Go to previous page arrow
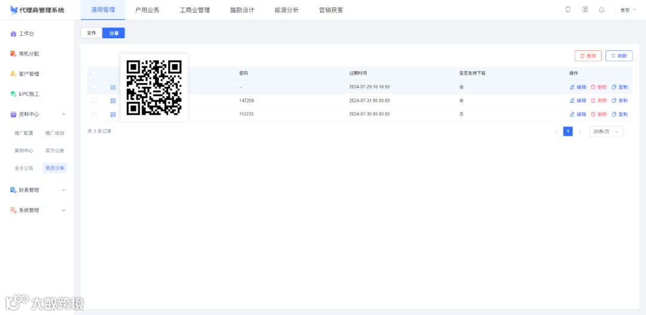646x315 pixels. click(x=555, y=131)
